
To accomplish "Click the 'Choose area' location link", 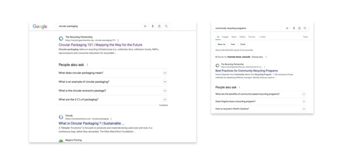I will [x=257, y=57].
